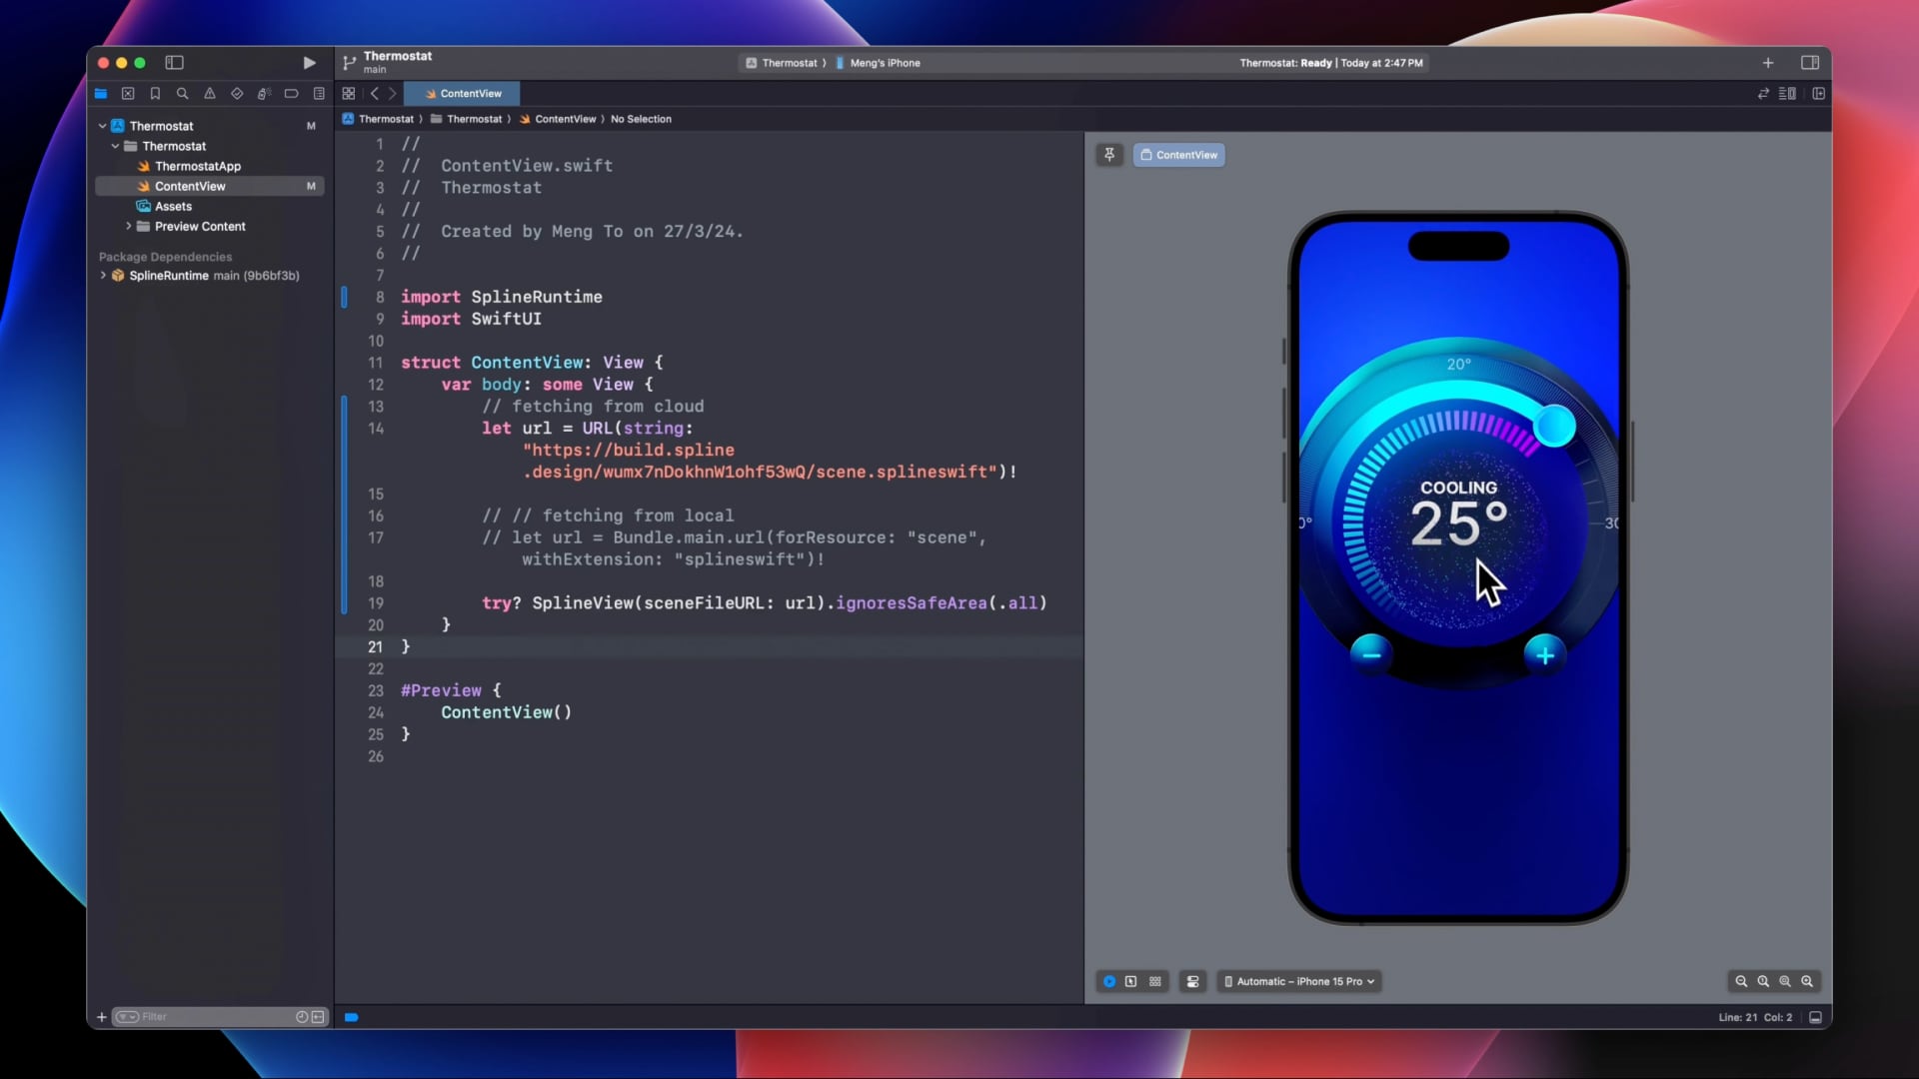Switch preview to Live mode
This screenshot has width=1919, height=1079.
tap(1109, 981)
